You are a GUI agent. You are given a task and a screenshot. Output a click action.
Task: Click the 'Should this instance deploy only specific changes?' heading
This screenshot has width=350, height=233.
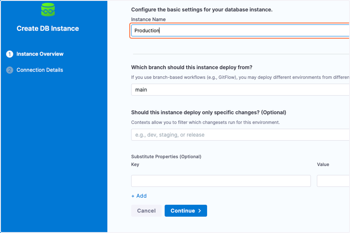209,112
